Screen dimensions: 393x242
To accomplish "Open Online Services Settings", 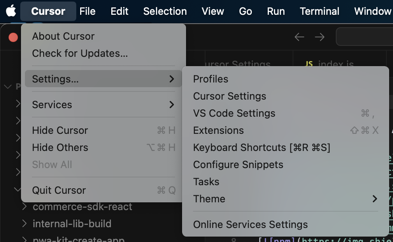I will coord(250,224).
